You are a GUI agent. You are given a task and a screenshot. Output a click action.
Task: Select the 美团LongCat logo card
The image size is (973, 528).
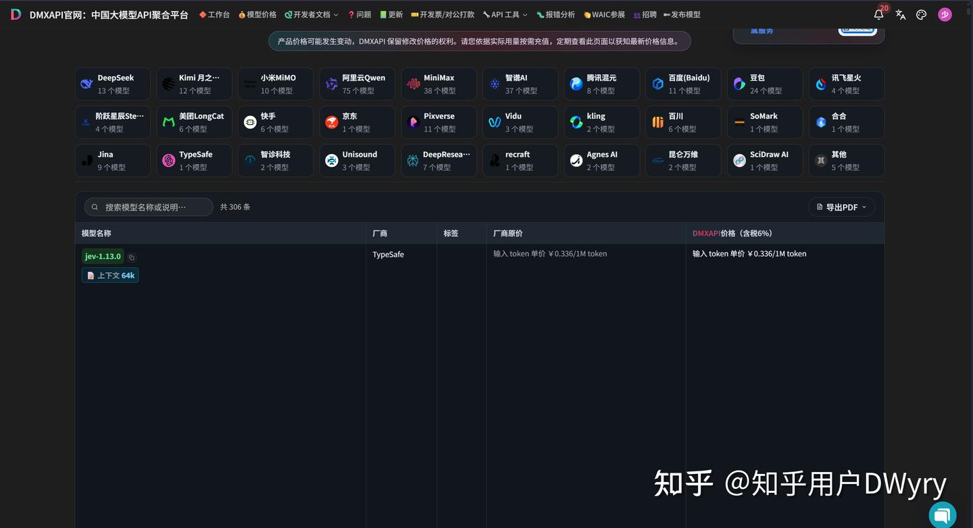coord(195,122)
